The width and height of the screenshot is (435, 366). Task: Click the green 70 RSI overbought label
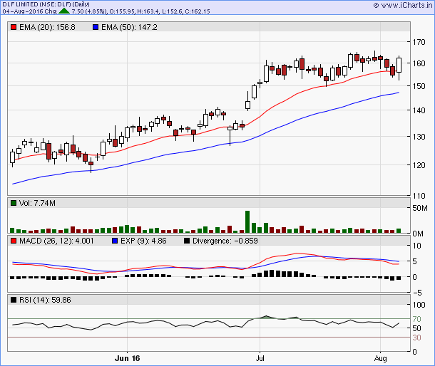pos(416,319)
